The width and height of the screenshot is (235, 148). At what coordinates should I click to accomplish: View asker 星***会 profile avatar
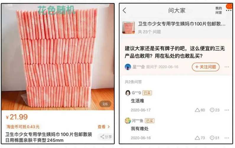(x=128, y=67)
